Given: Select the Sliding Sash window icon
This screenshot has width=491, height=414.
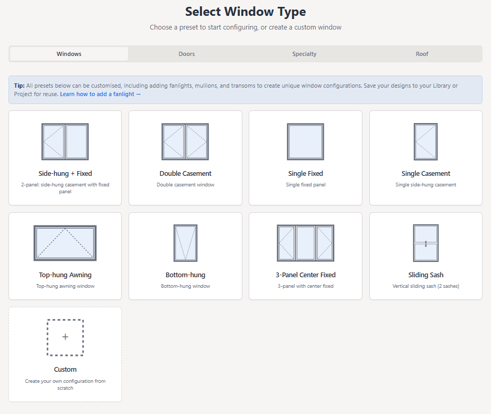Looking at the screenshot, I should coord(425,243).
